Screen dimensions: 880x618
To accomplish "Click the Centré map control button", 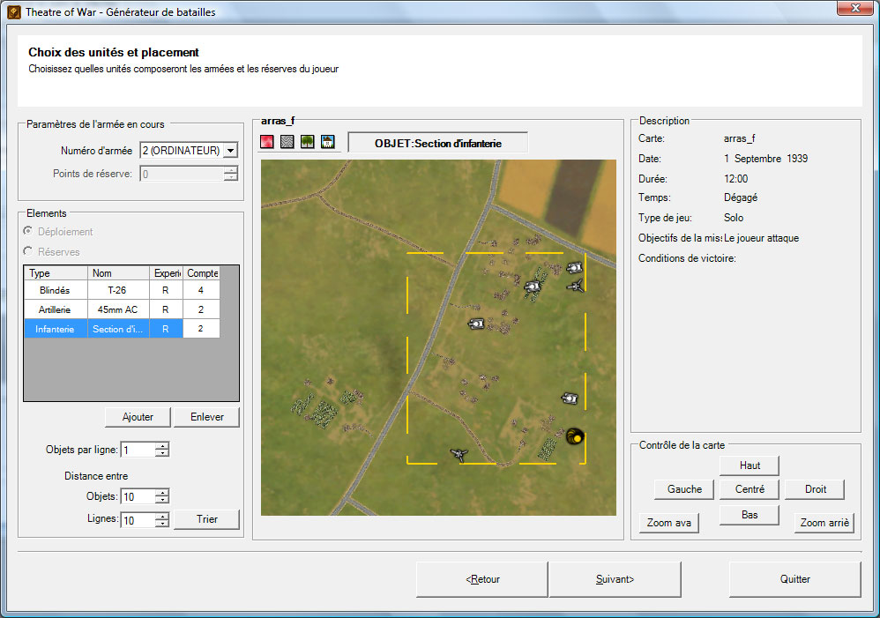I will tap(749, 489).
